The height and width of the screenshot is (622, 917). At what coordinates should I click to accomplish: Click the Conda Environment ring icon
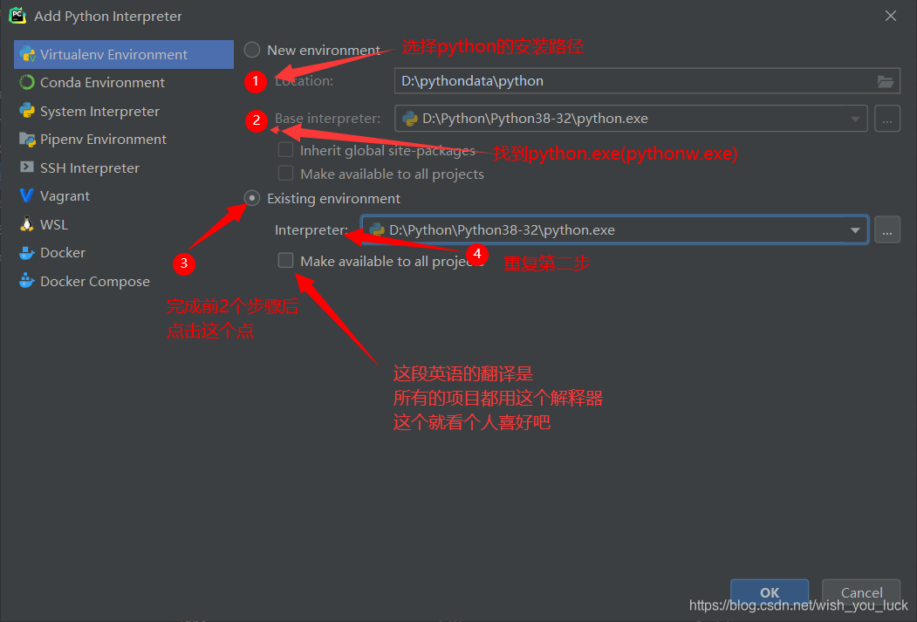[x=27, y=82]
